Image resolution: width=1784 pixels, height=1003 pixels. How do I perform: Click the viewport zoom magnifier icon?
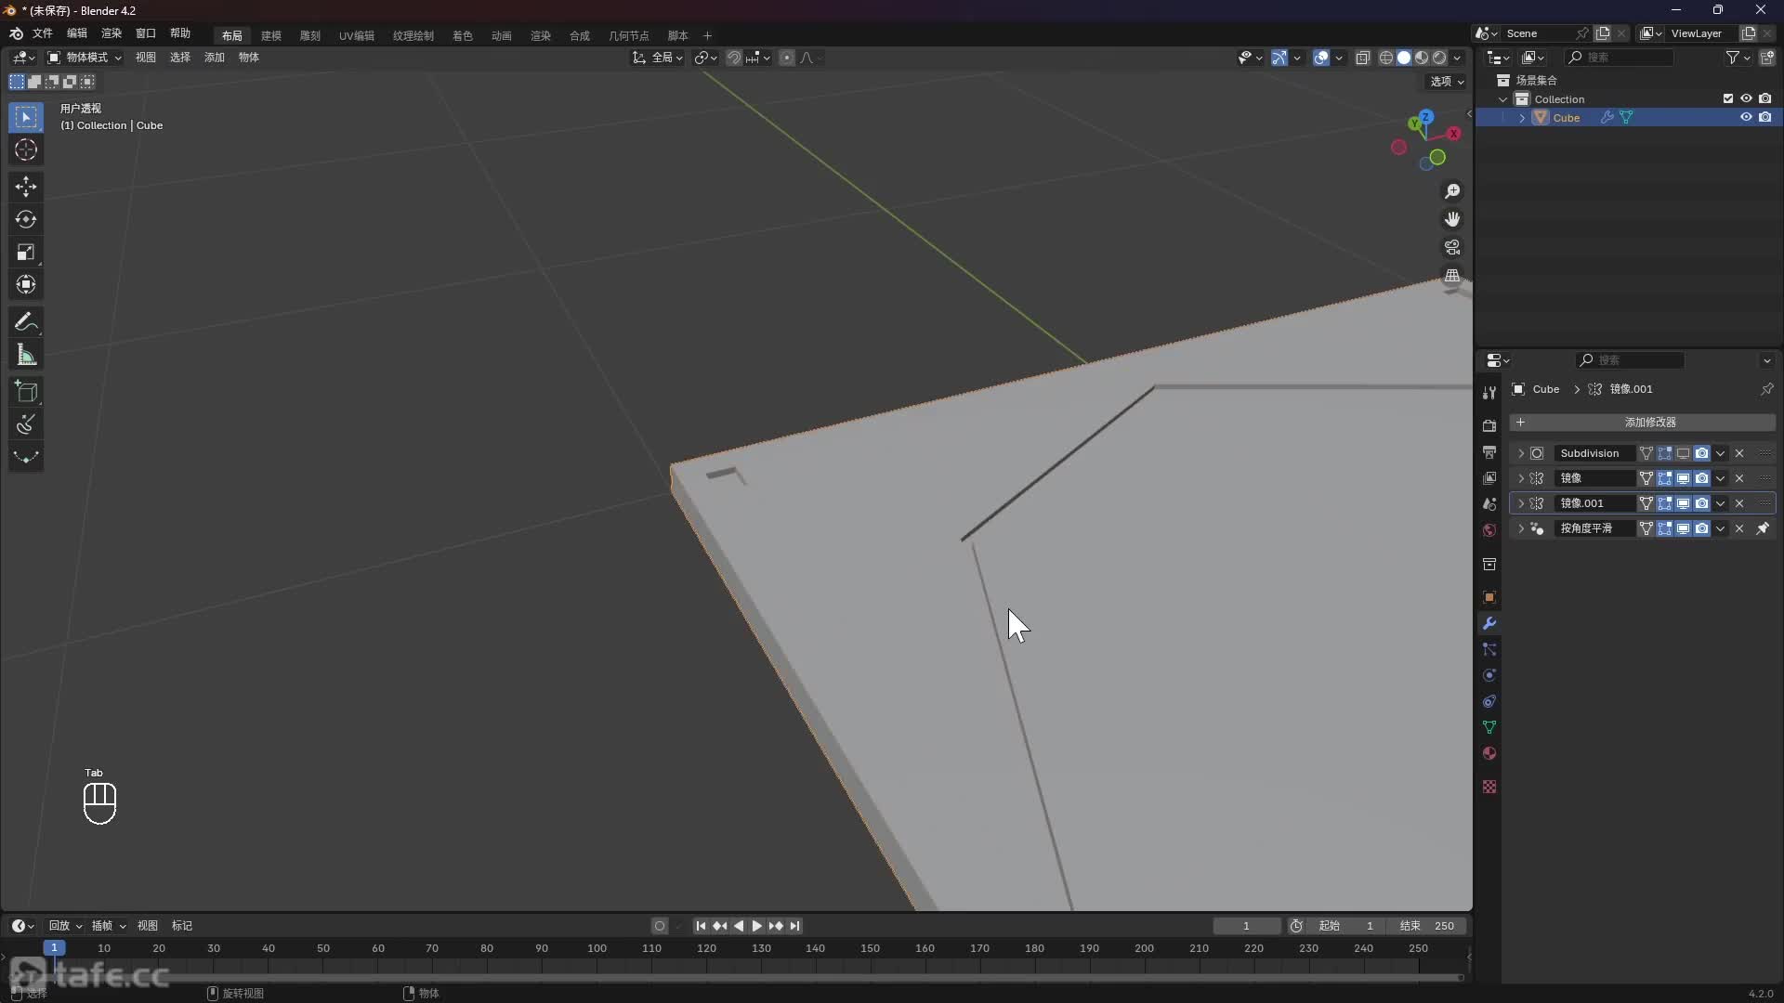(1452, 191)
